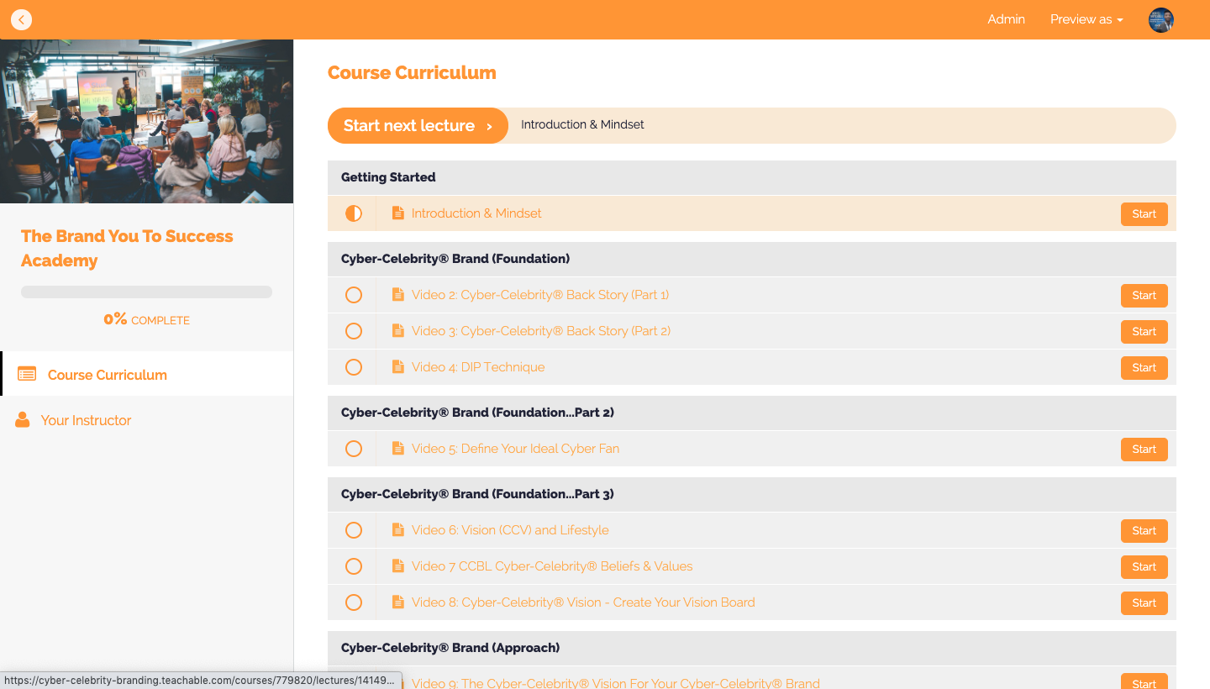1210x689 pixels.
Task: Click the Course Curriculum page heading
Action: coord(412,73)
